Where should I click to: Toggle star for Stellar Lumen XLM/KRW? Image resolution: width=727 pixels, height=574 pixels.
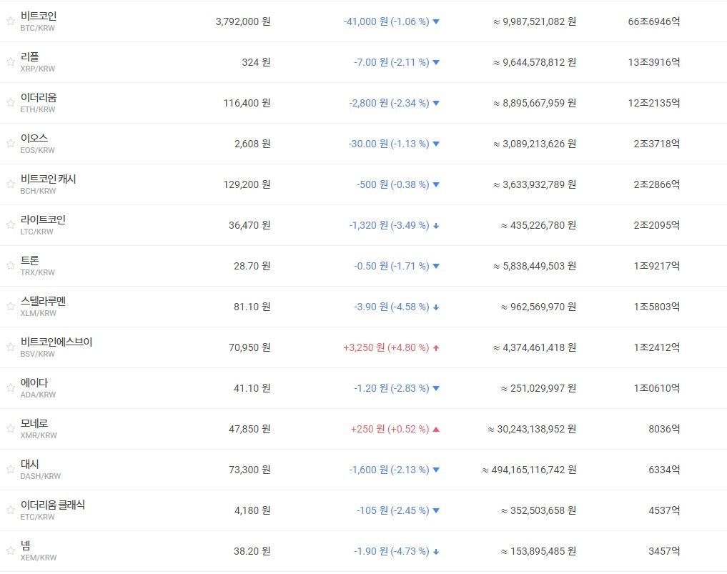(10, 307)
